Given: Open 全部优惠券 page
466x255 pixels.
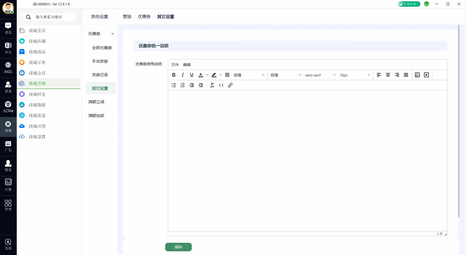Looking at the screenshot, I should tap(102, 48).
